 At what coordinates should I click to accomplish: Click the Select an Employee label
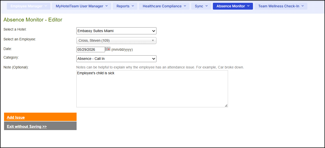20,39
